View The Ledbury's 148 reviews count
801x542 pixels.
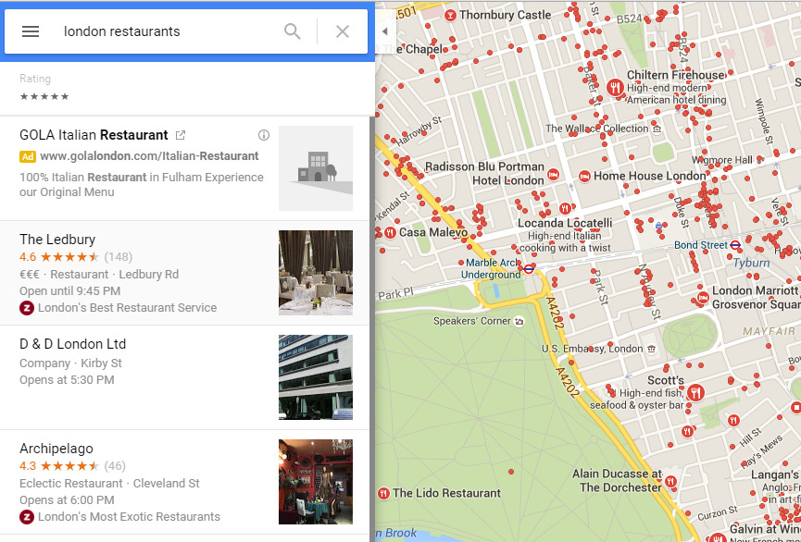[x=118, y=257]
